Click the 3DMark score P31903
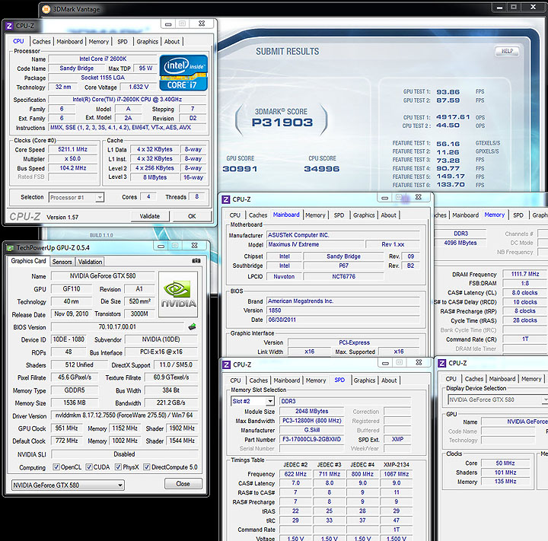Viewport: 548px width, 541px height. tap(282, 123)
